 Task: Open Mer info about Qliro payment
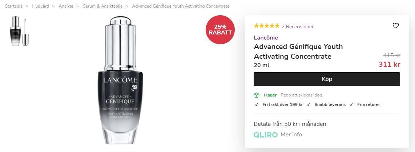(291, 135)
